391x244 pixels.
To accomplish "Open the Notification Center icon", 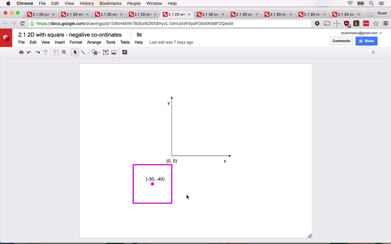I will [x=381, y=3].
